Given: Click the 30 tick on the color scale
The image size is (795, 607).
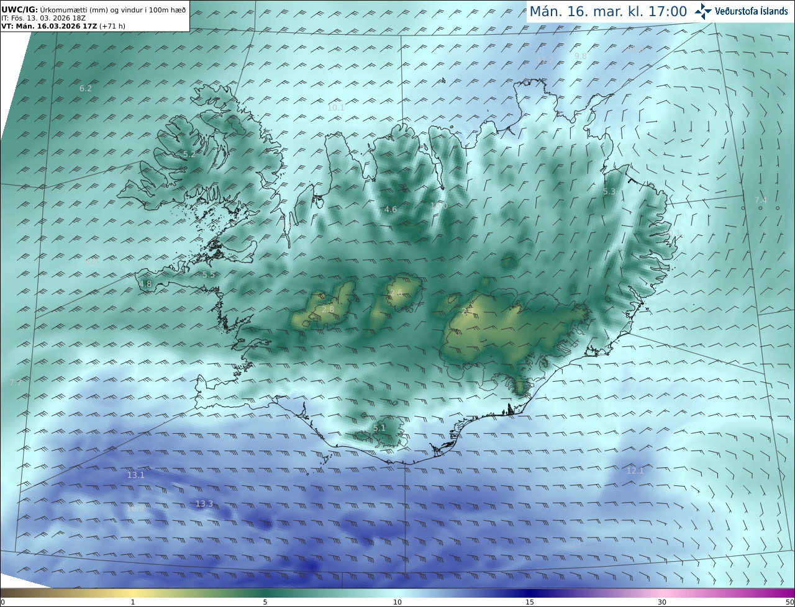Looking at the screenshot, I should tap(662, 602).
